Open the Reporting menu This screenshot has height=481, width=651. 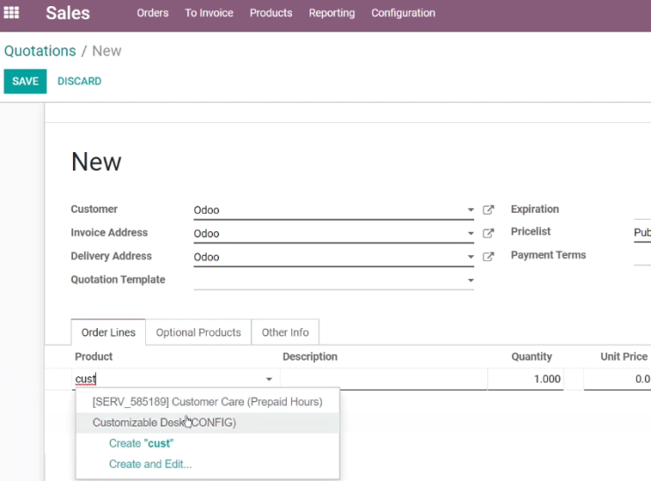(x=332, y=13)
